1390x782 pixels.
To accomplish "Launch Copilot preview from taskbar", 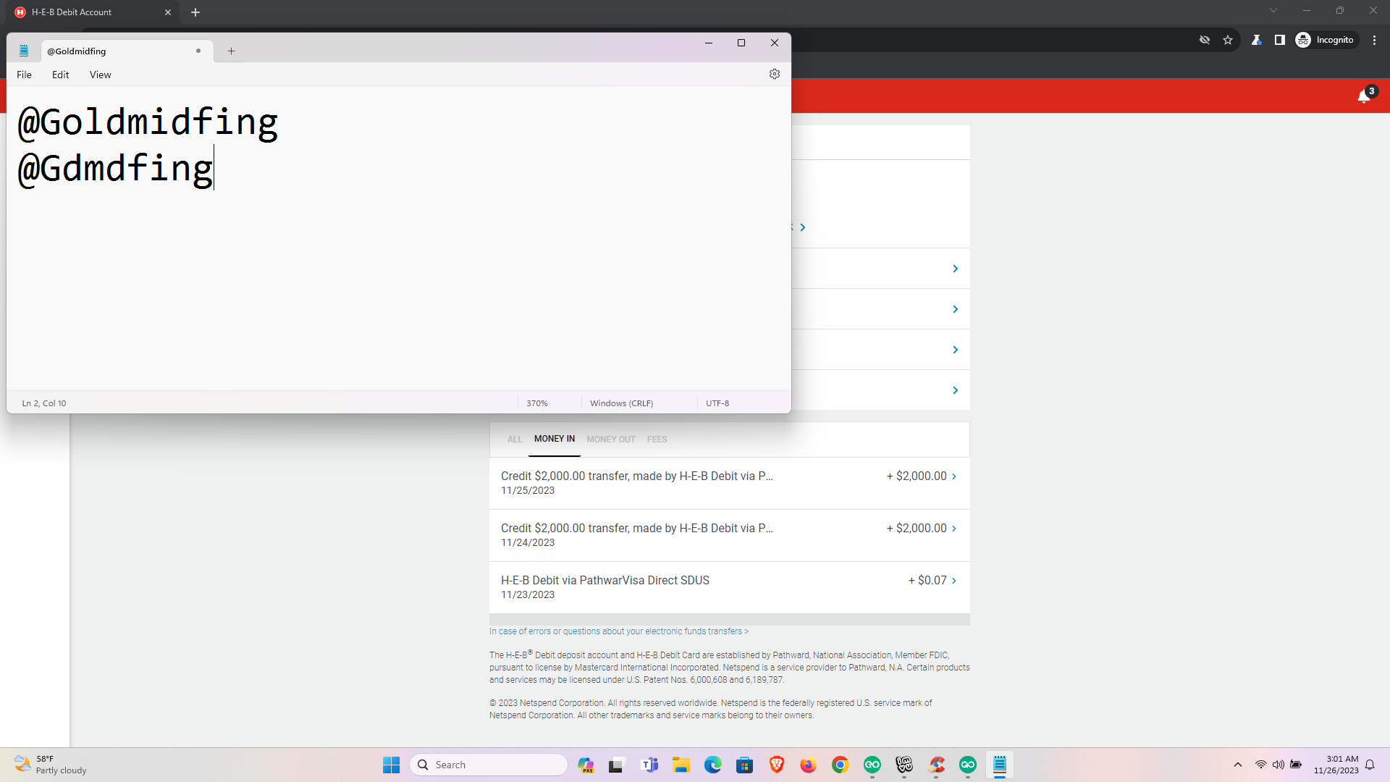I will pyautogui.click(x=586, y=765).
